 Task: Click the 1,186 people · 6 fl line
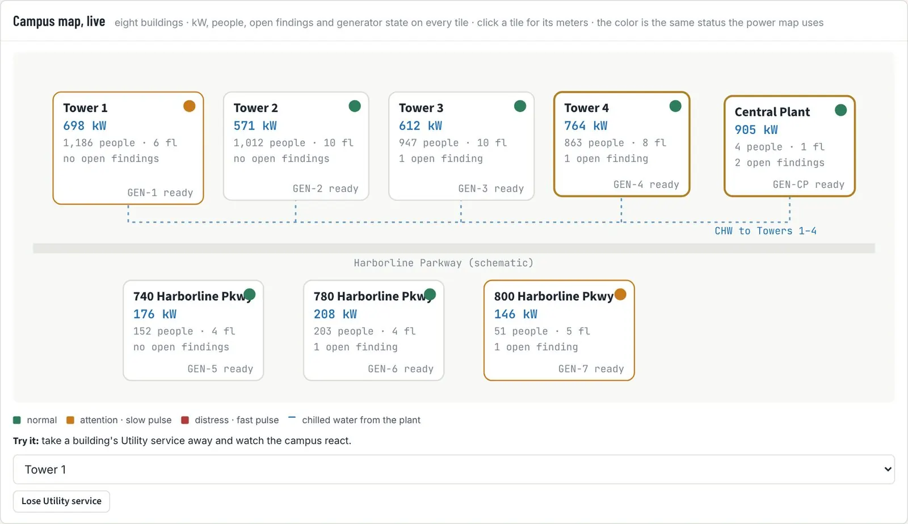[120, 143]
